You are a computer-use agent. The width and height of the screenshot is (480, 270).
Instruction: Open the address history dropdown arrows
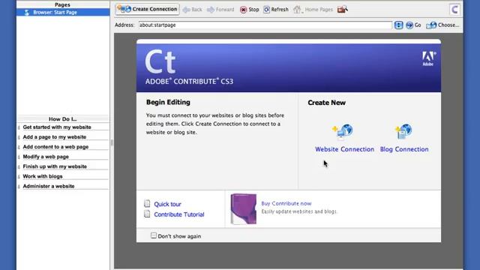[398, 25]
